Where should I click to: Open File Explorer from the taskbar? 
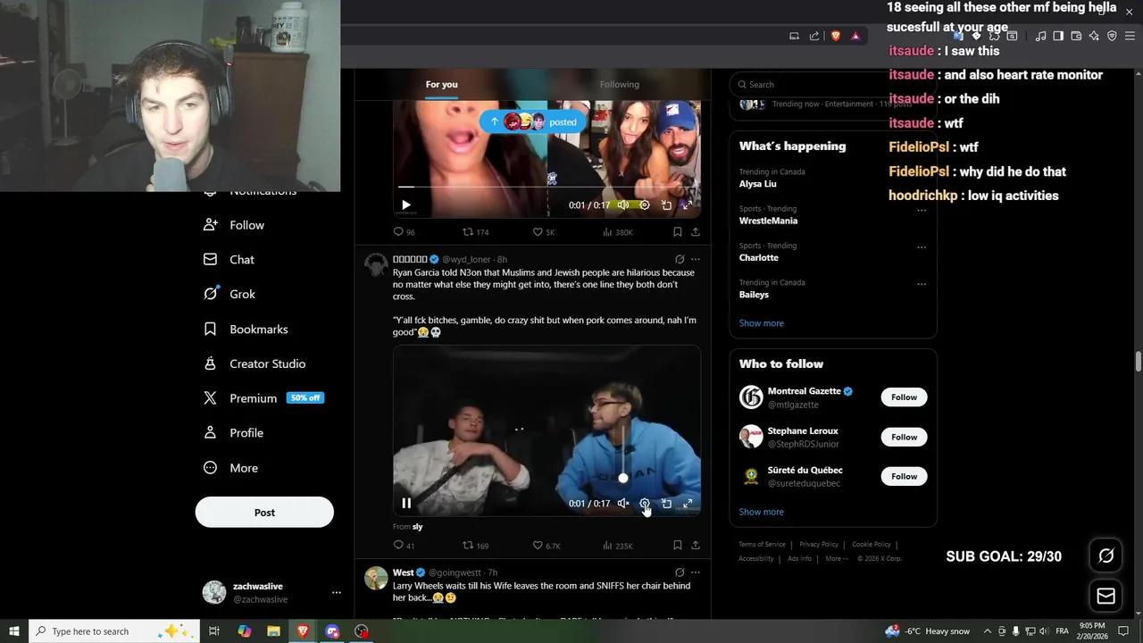(273, 631)
